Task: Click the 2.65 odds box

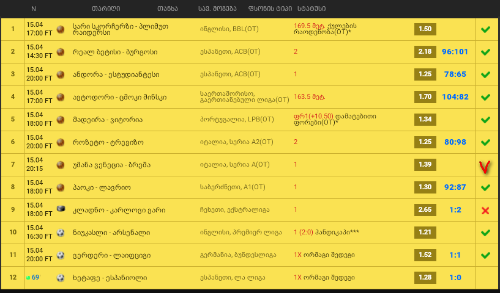Action: pyautogui.click(x=425, y=209)
